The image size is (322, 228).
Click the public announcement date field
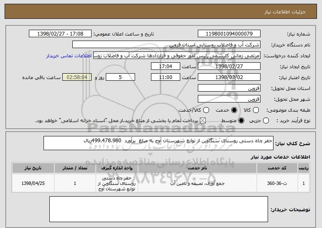click(60, 34)
